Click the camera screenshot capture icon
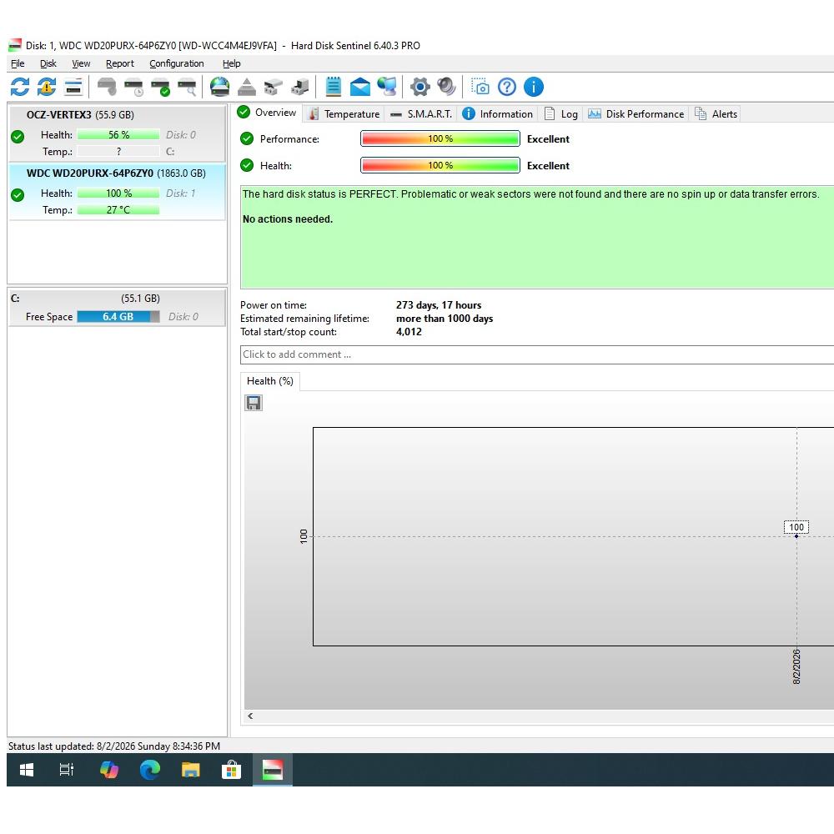The image size is (834, 834). pyautogui.click(x=480, y=87)
